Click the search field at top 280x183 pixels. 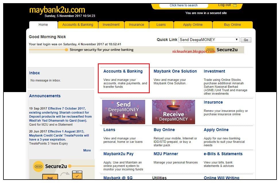click(184, 5)
